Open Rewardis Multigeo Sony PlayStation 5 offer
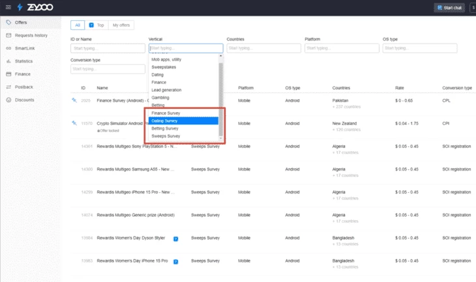The height and width of the screenshot is (282, 476). [x=137, y=146]
